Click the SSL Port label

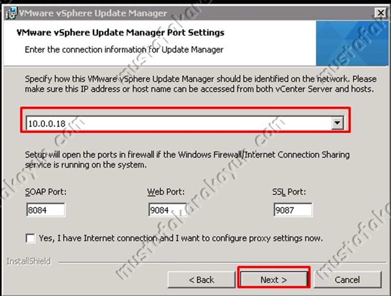289,192
